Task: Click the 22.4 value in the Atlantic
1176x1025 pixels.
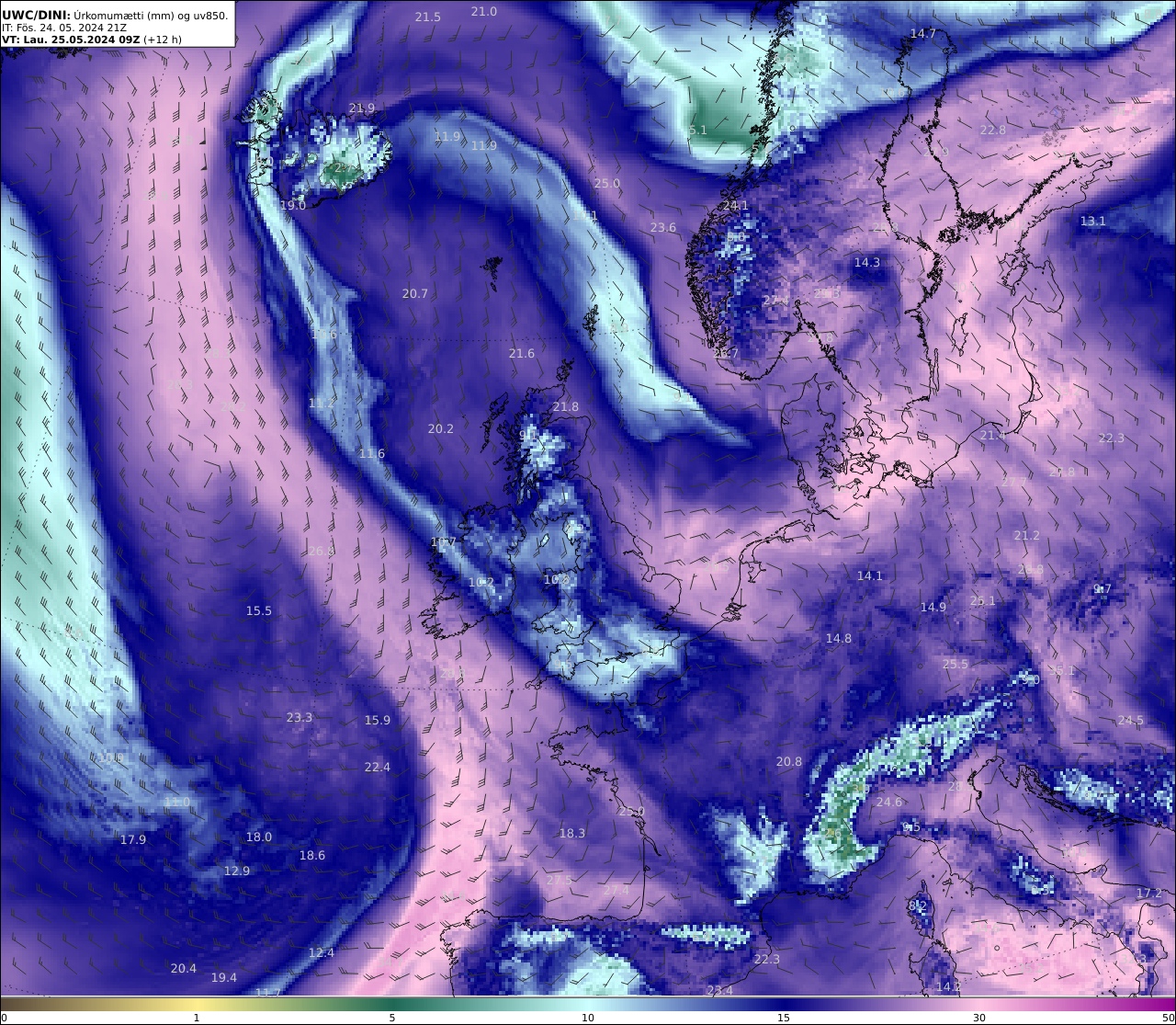Action: (x=378, y=767)
